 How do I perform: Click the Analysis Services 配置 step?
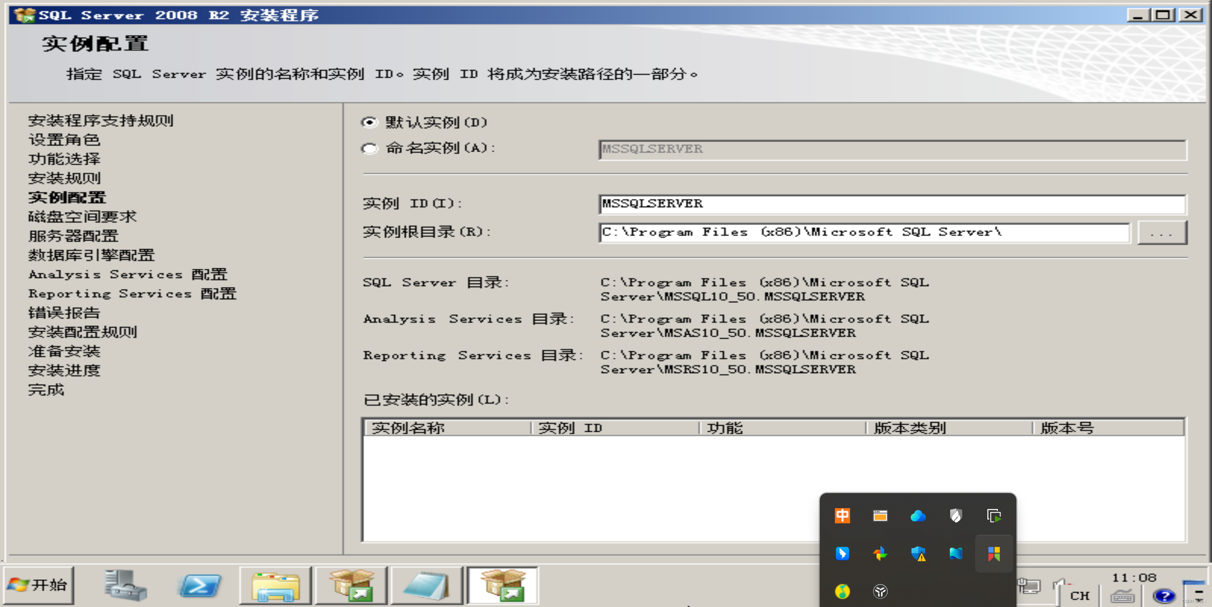pyautogui.click(x=128, y=275)
